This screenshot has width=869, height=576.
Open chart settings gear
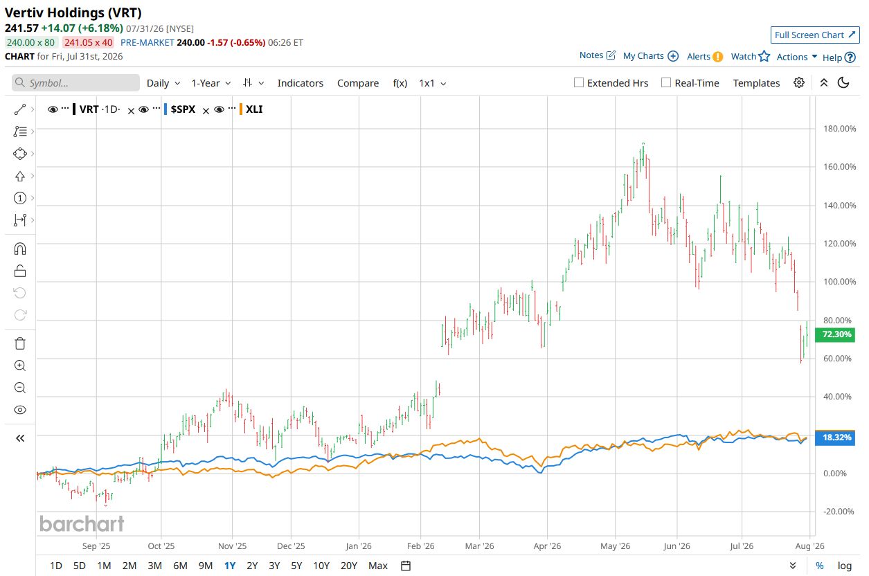(x=799, y=82)
